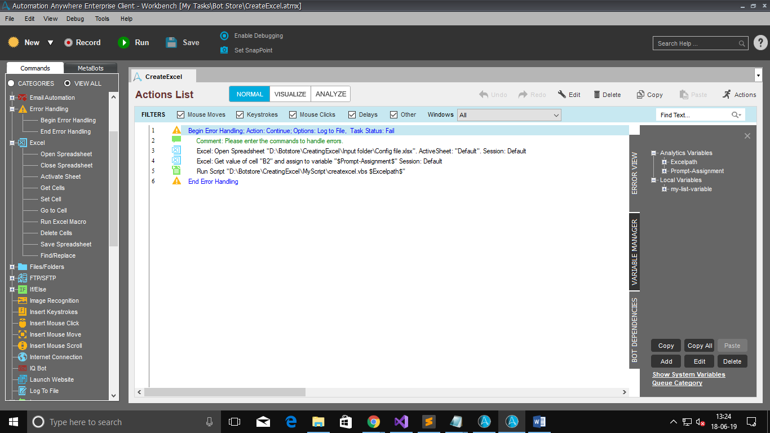
Task: Click the Delete trash icon in the toolbar
Action: click(596, 95)
